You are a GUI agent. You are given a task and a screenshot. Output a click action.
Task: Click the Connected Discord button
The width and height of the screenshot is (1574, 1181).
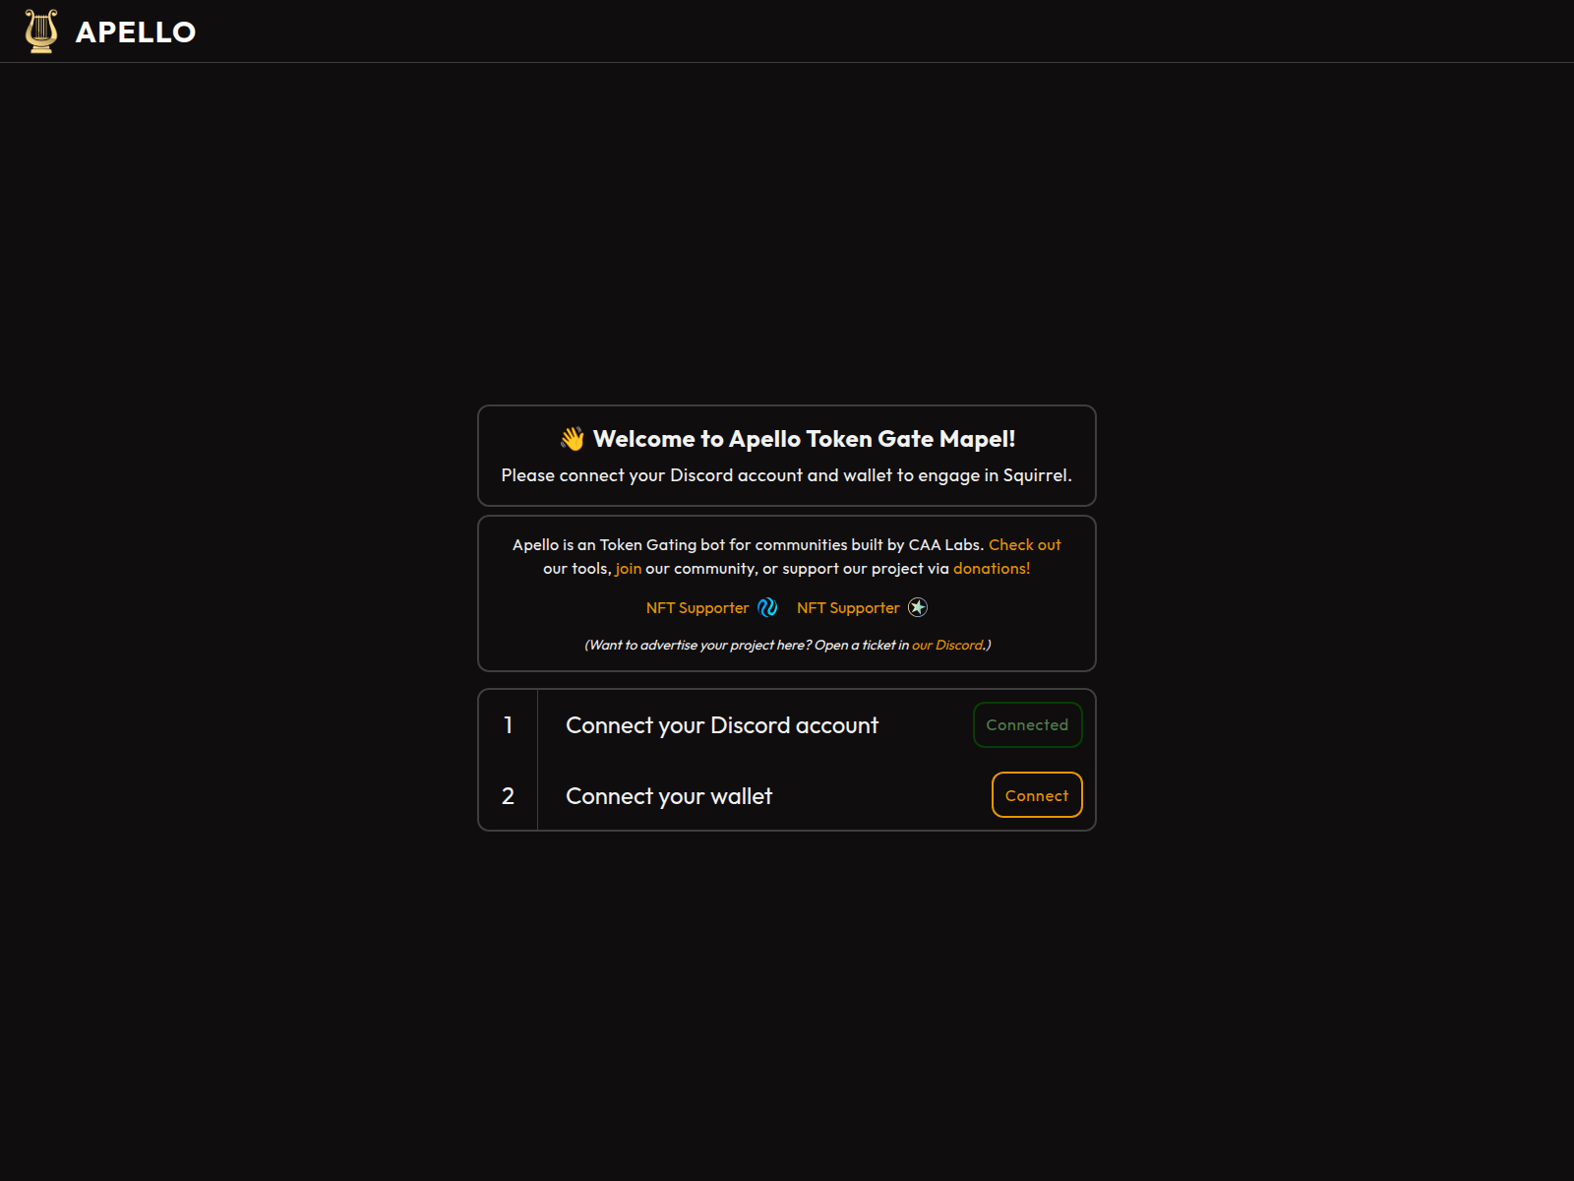1028,724
